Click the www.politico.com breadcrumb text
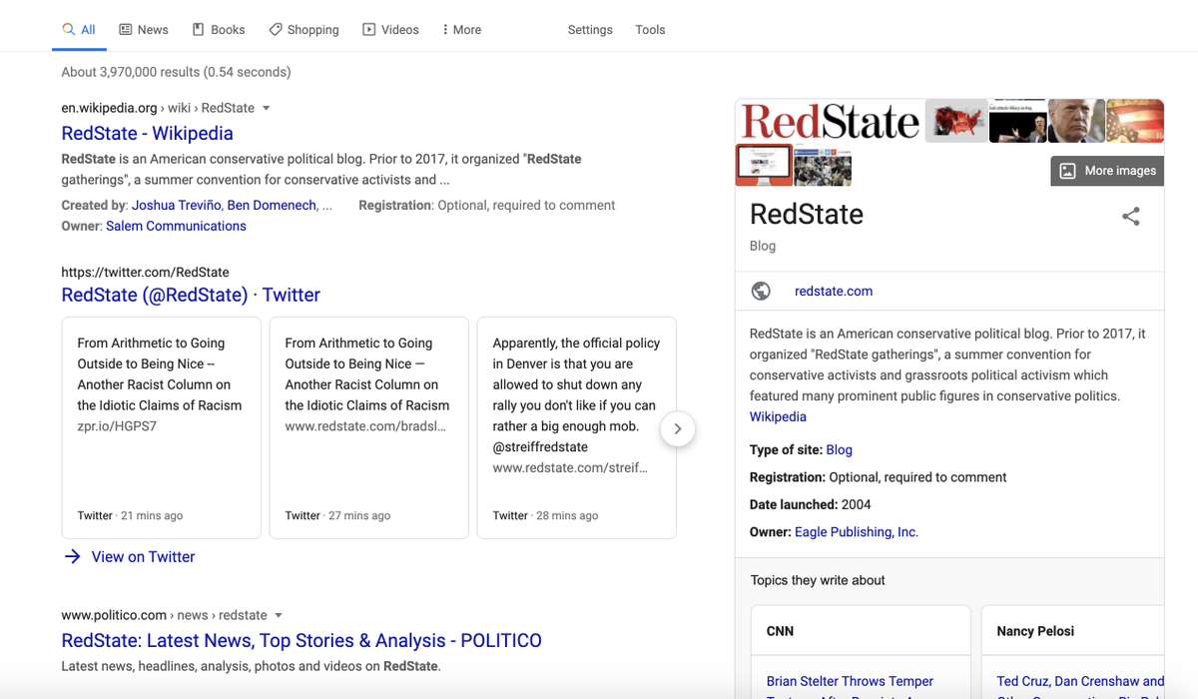This screenshot has height=699, width=1198. [x=114, y=615]
